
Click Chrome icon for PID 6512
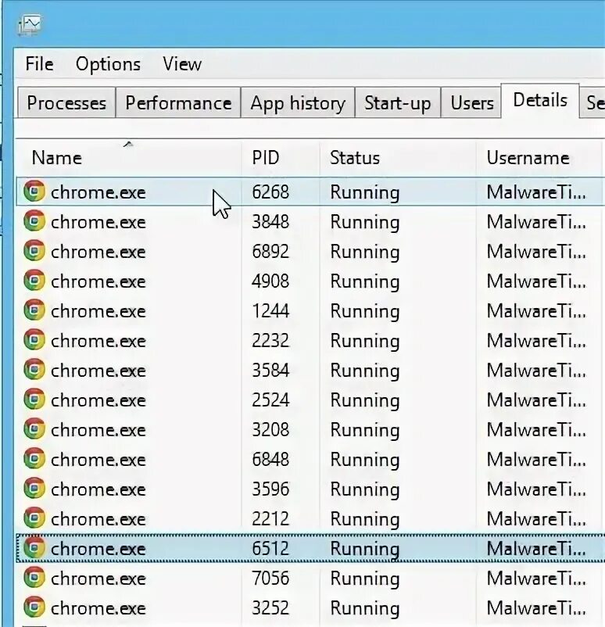tap(34, 548)
